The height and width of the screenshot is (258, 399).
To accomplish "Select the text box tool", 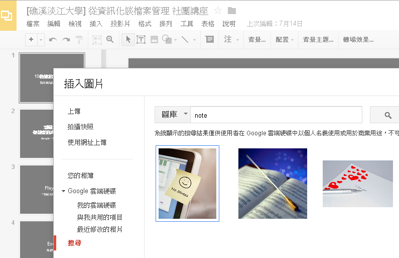I will 141,40.
